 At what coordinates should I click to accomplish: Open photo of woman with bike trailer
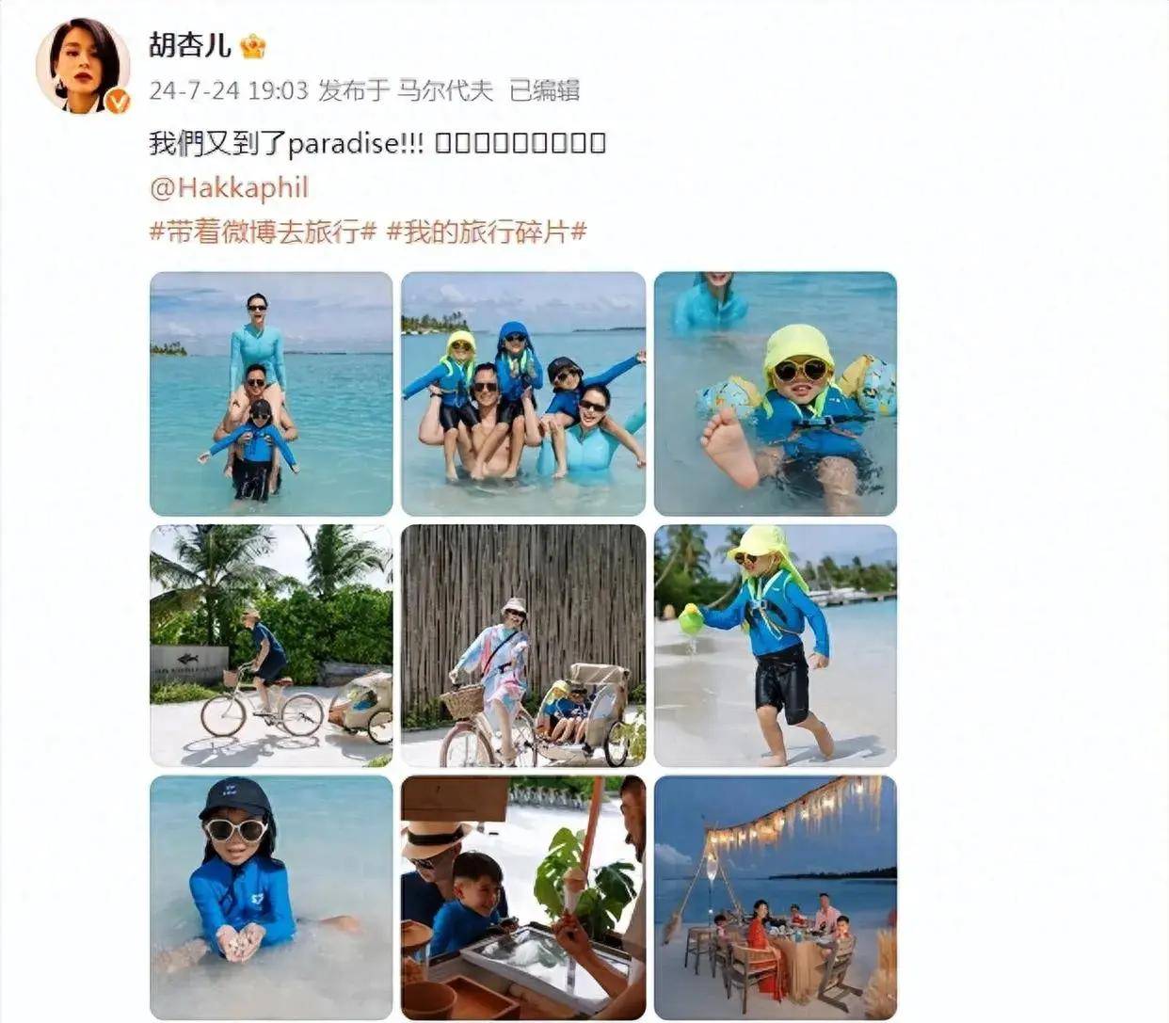click(523, 646)
